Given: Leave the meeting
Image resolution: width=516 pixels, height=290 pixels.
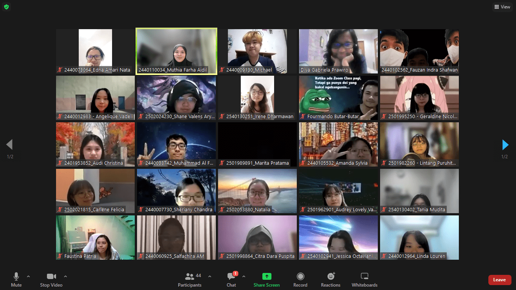Looking at the screenshot, I should click(499, 280).
